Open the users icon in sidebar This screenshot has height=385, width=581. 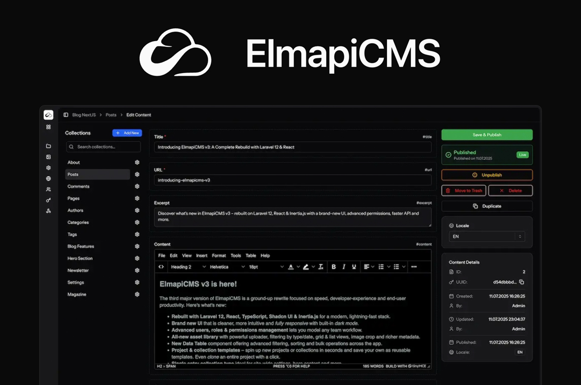[49, 189]
